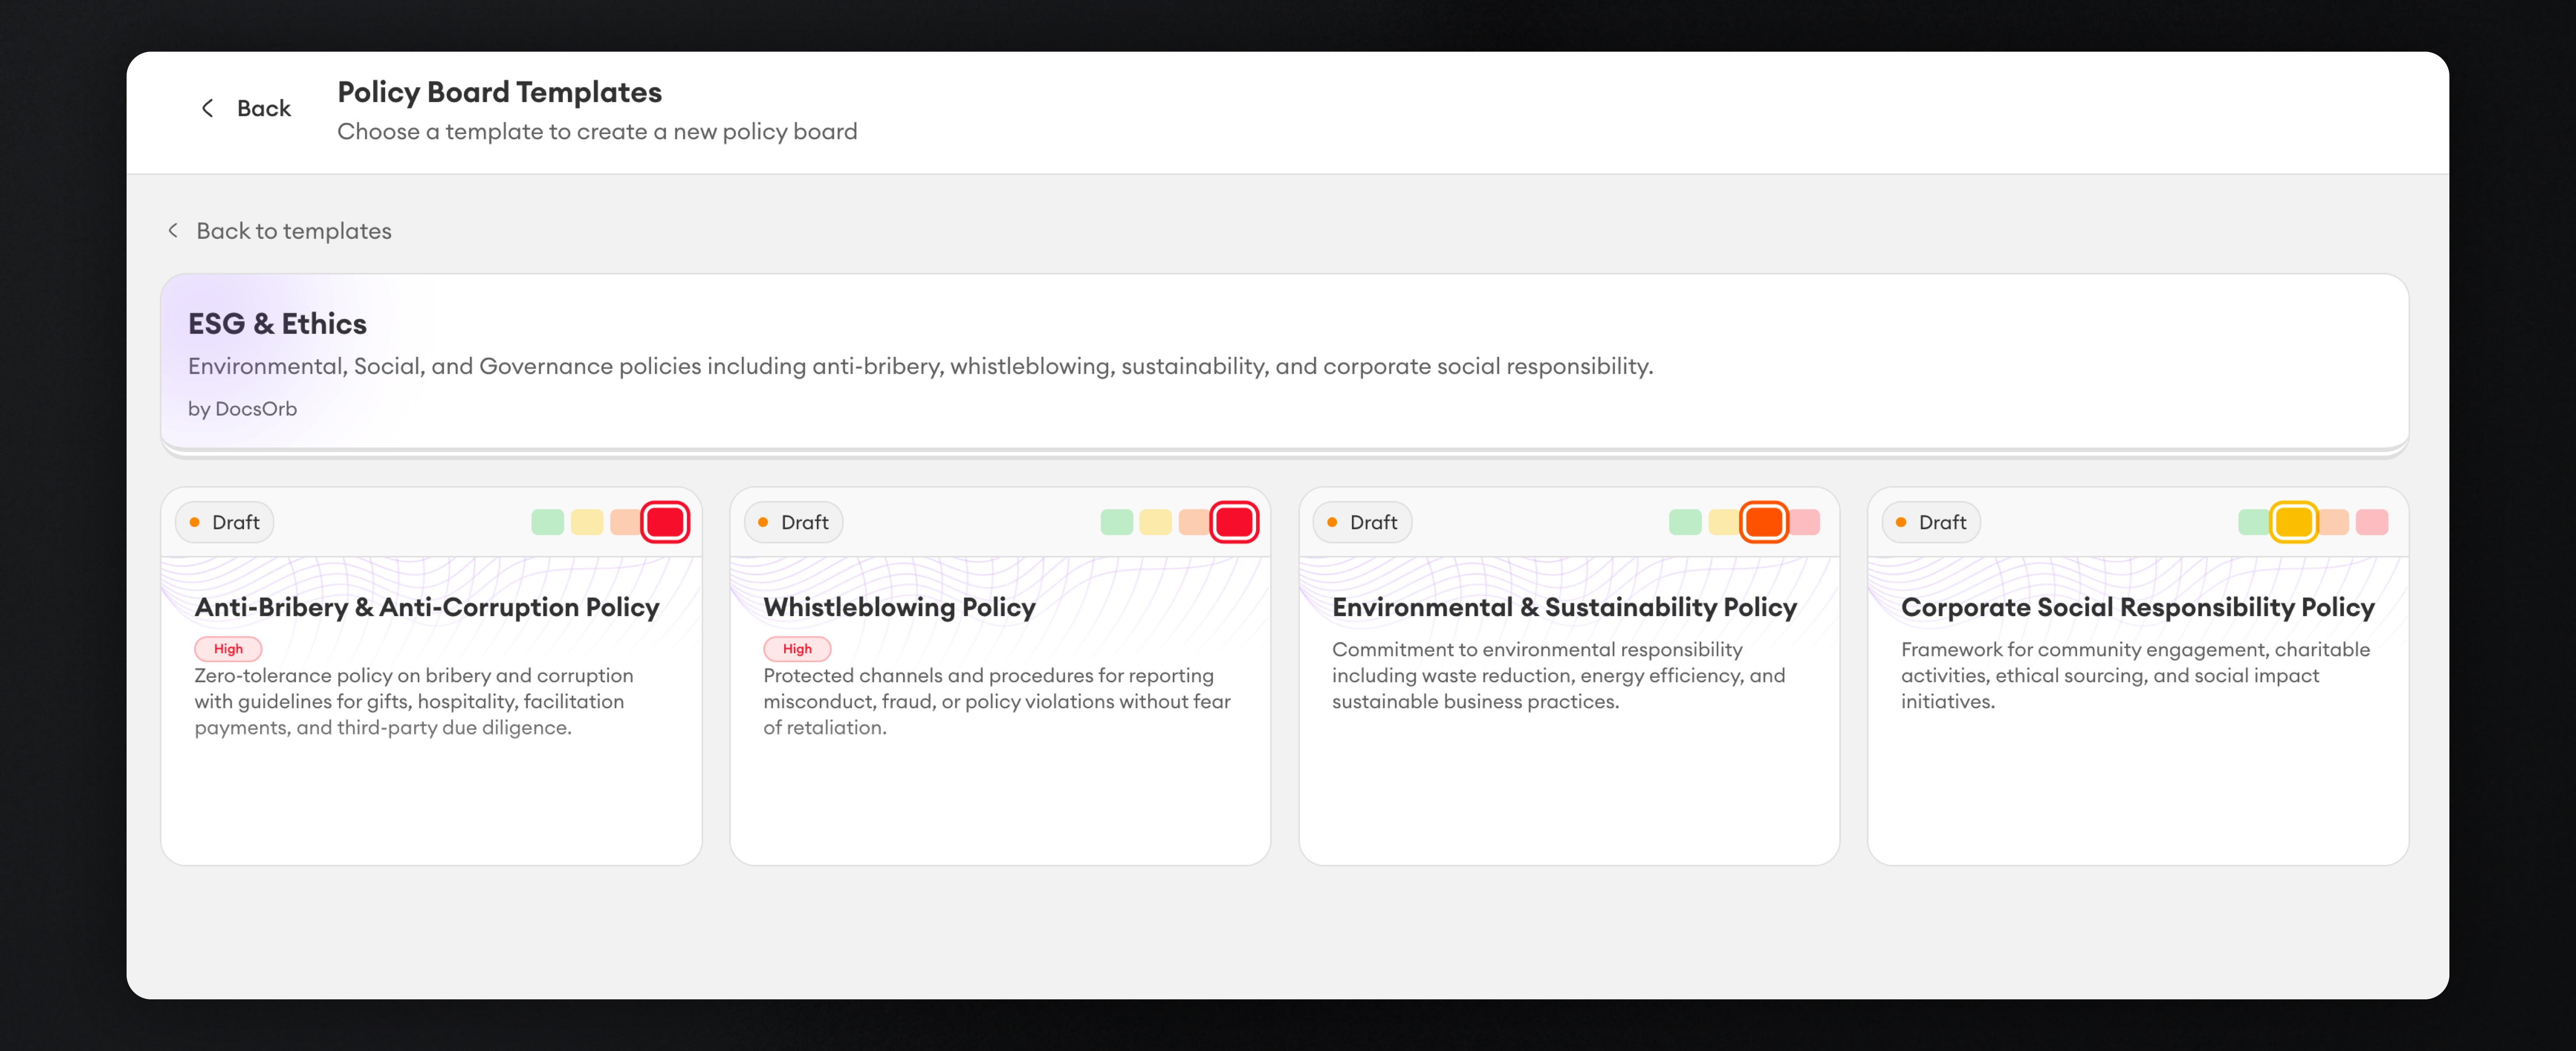Open the Corporate Social Responsibility Policy title

(x=2137, y=607)
